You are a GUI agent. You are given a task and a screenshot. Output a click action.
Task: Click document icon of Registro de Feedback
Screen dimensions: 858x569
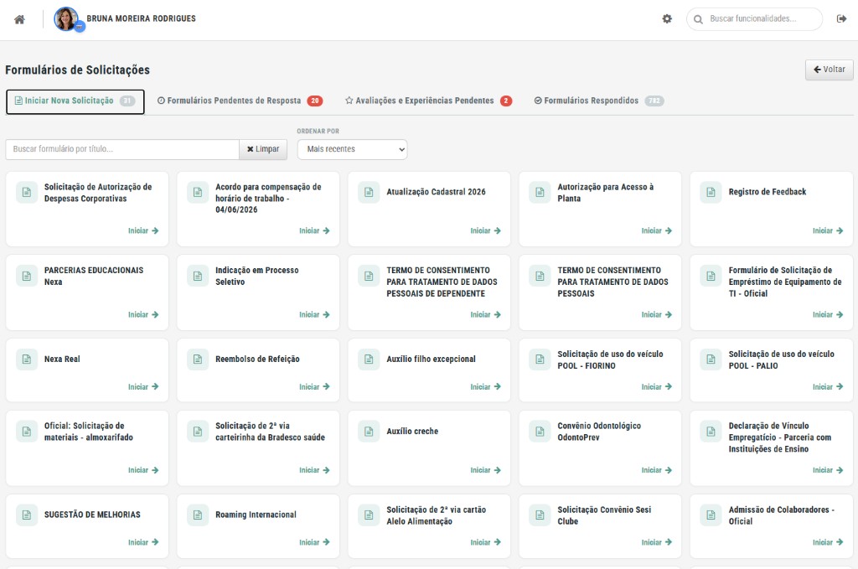[x=711, y=193]
